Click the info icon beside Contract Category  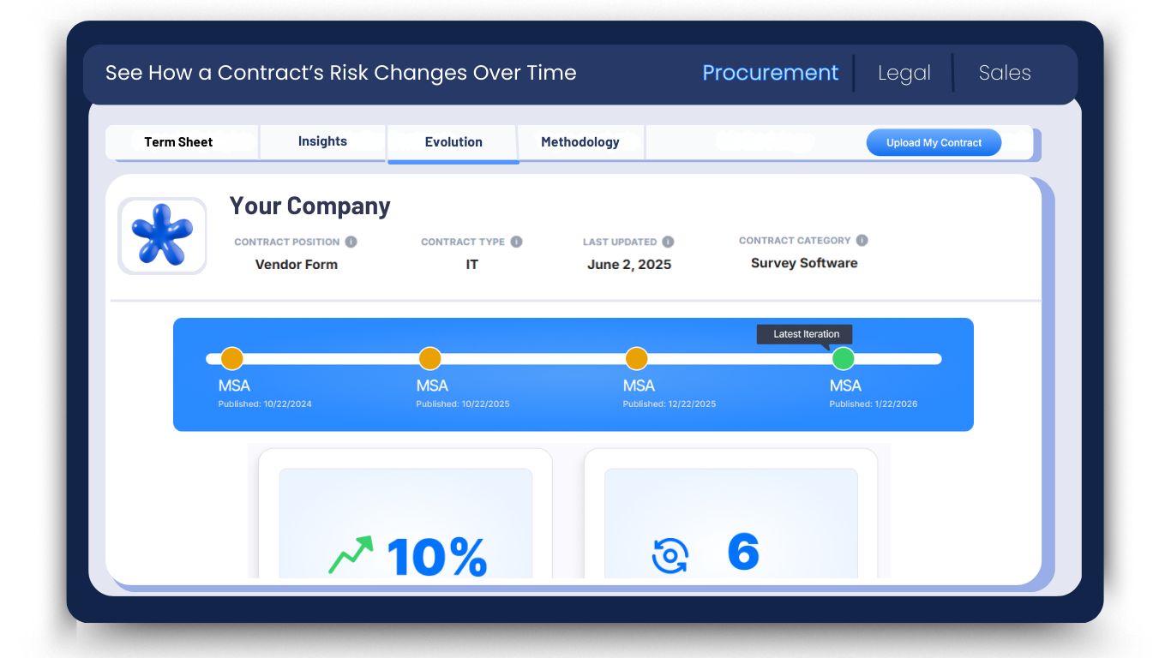click(862, 240)
